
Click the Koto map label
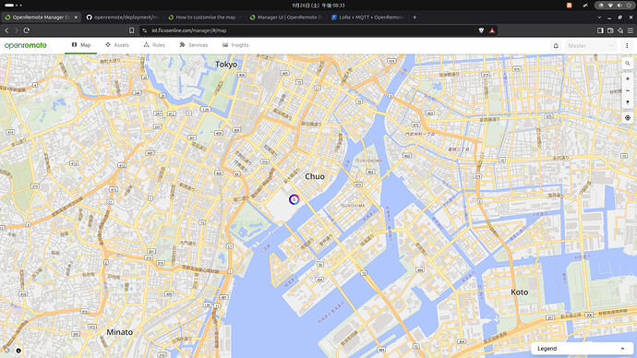click(x=519, y=292)
